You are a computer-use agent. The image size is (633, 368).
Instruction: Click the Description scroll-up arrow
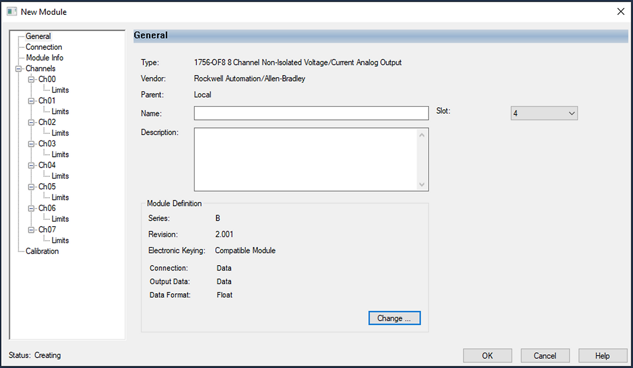point(422,134)
